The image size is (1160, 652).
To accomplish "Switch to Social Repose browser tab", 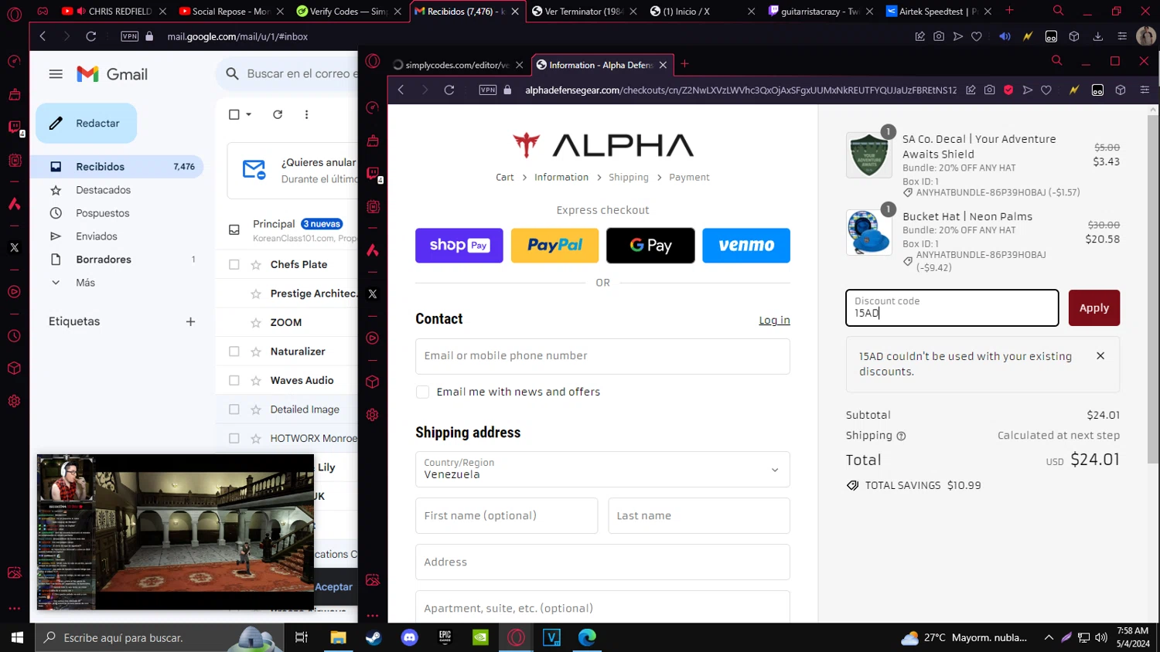I will (x=230, y=11).
